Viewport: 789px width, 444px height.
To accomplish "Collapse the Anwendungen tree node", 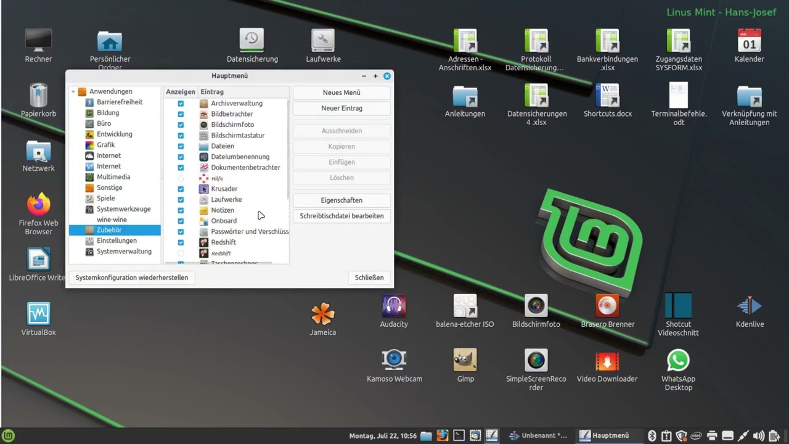I will tap(73, 91).
